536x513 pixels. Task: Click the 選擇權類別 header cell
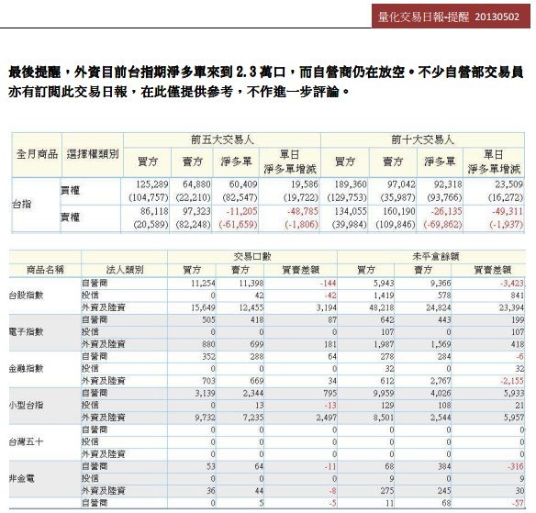pyautogui.click(x=93, y=154)
